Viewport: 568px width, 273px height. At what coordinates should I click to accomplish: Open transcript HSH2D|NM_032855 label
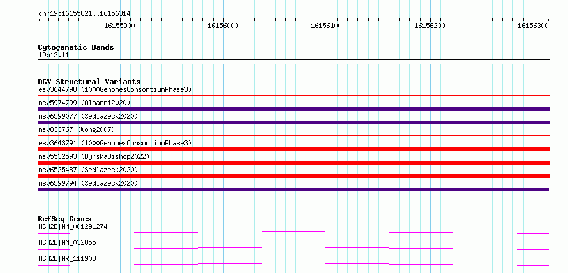coord(67,242)
